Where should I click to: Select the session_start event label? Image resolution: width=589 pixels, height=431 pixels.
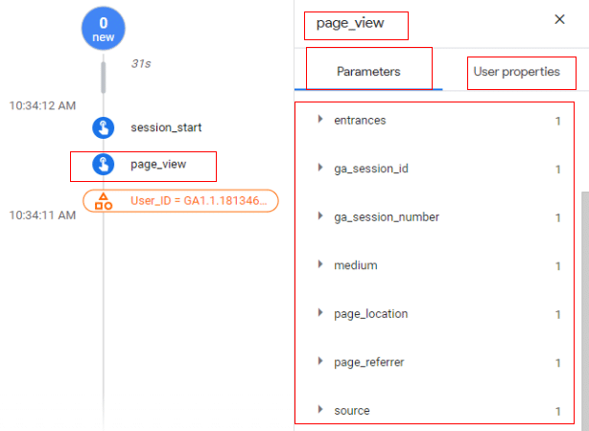(166, 127)
